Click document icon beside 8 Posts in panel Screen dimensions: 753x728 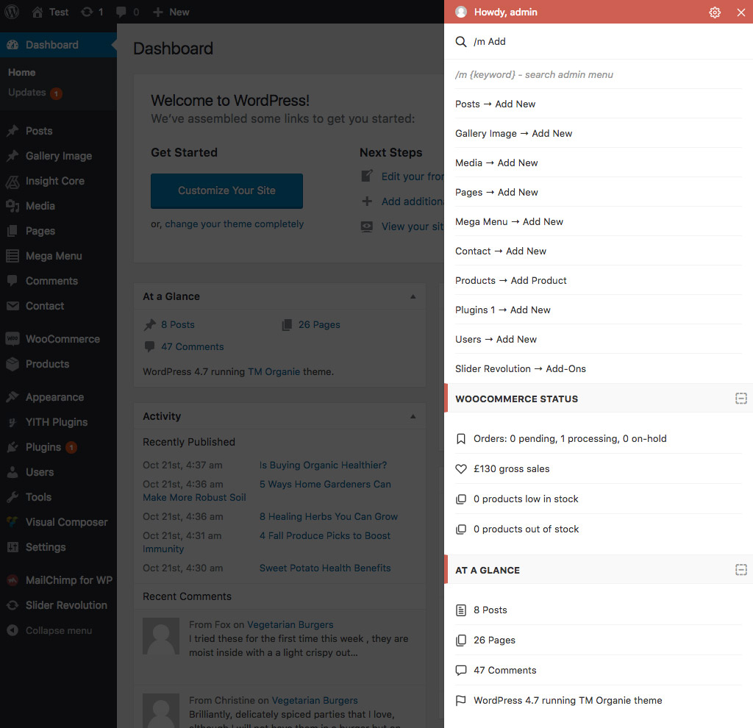[461, 610]
